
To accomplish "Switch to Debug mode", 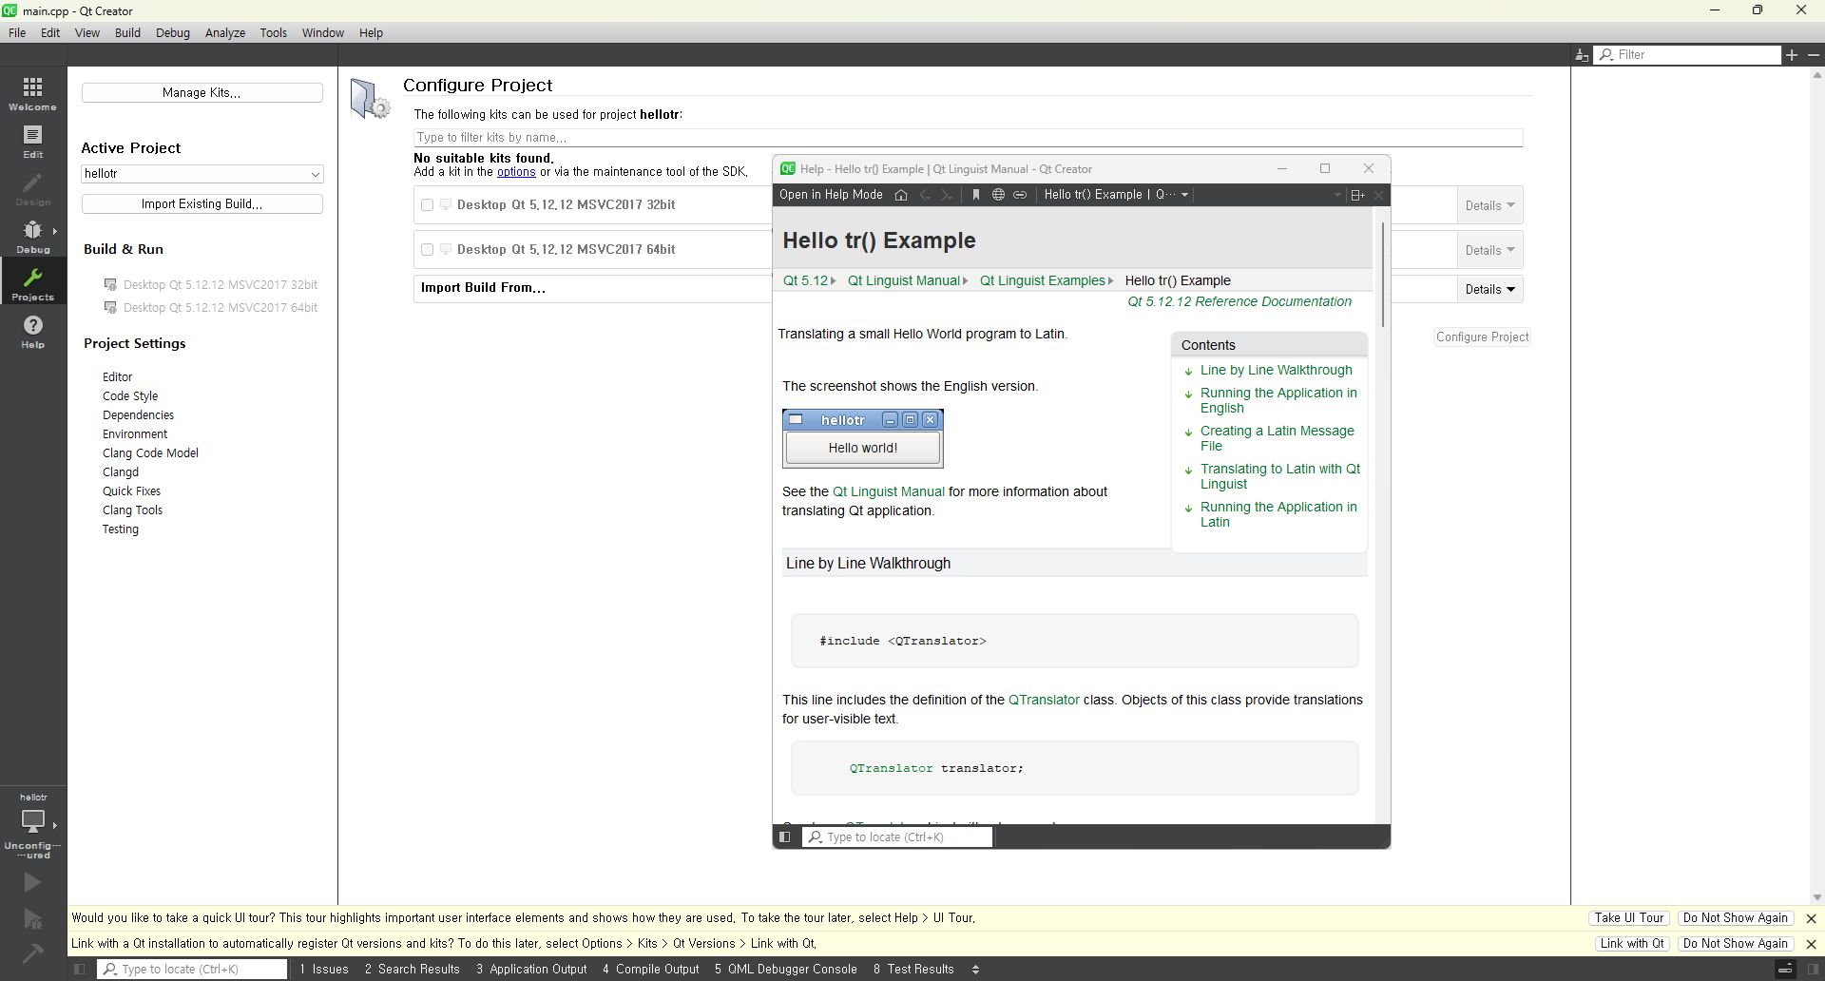I will (33, 236).
